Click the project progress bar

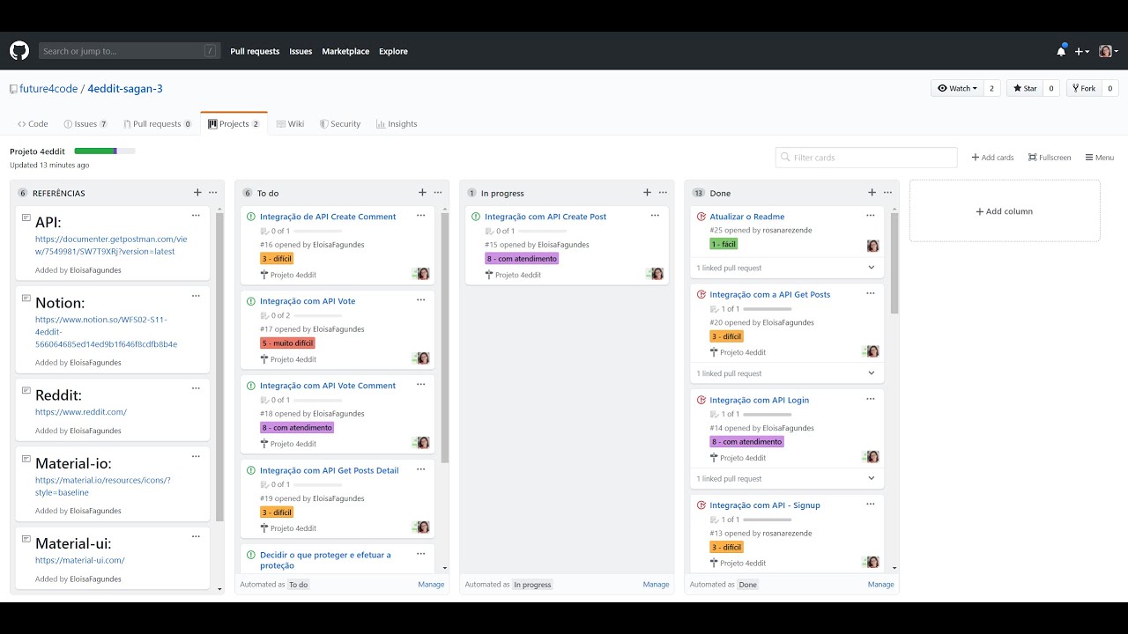[x=105, y=151]
